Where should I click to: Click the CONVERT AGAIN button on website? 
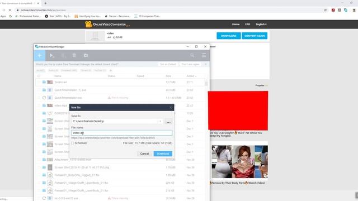tap(255, 36)
